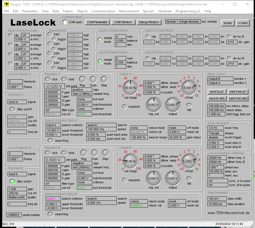Screen dimensions: 255x228
Task: Toggle Reg Input B filter on/off
Action: (12, 181)
